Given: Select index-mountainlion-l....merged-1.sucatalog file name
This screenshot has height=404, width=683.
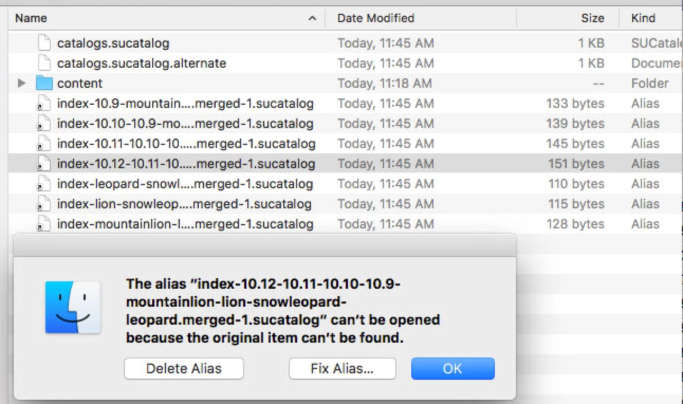Looking at the screenshot, I should coord(185,224).
